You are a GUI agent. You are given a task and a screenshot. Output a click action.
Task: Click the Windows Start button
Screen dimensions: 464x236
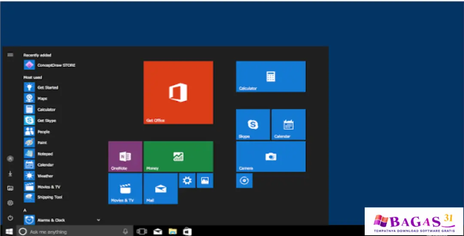(x=9, y=232)
